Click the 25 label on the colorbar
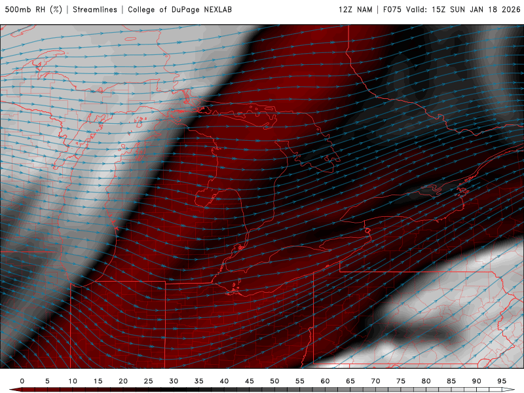 coord(149,381)
